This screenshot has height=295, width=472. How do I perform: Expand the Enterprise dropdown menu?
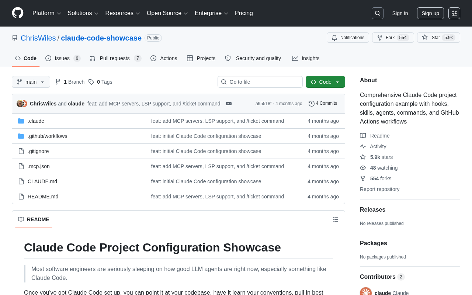point(211,13)
